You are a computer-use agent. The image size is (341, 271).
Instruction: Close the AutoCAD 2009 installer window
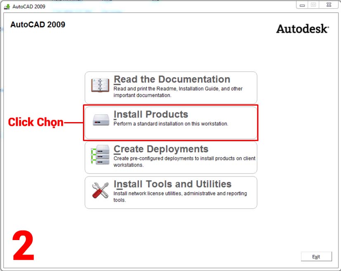329,5
